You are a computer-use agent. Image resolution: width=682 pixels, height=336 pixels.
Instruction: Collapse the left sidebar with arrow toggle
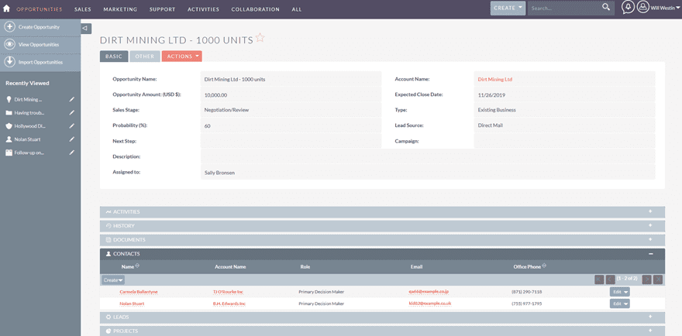[85, 29]
